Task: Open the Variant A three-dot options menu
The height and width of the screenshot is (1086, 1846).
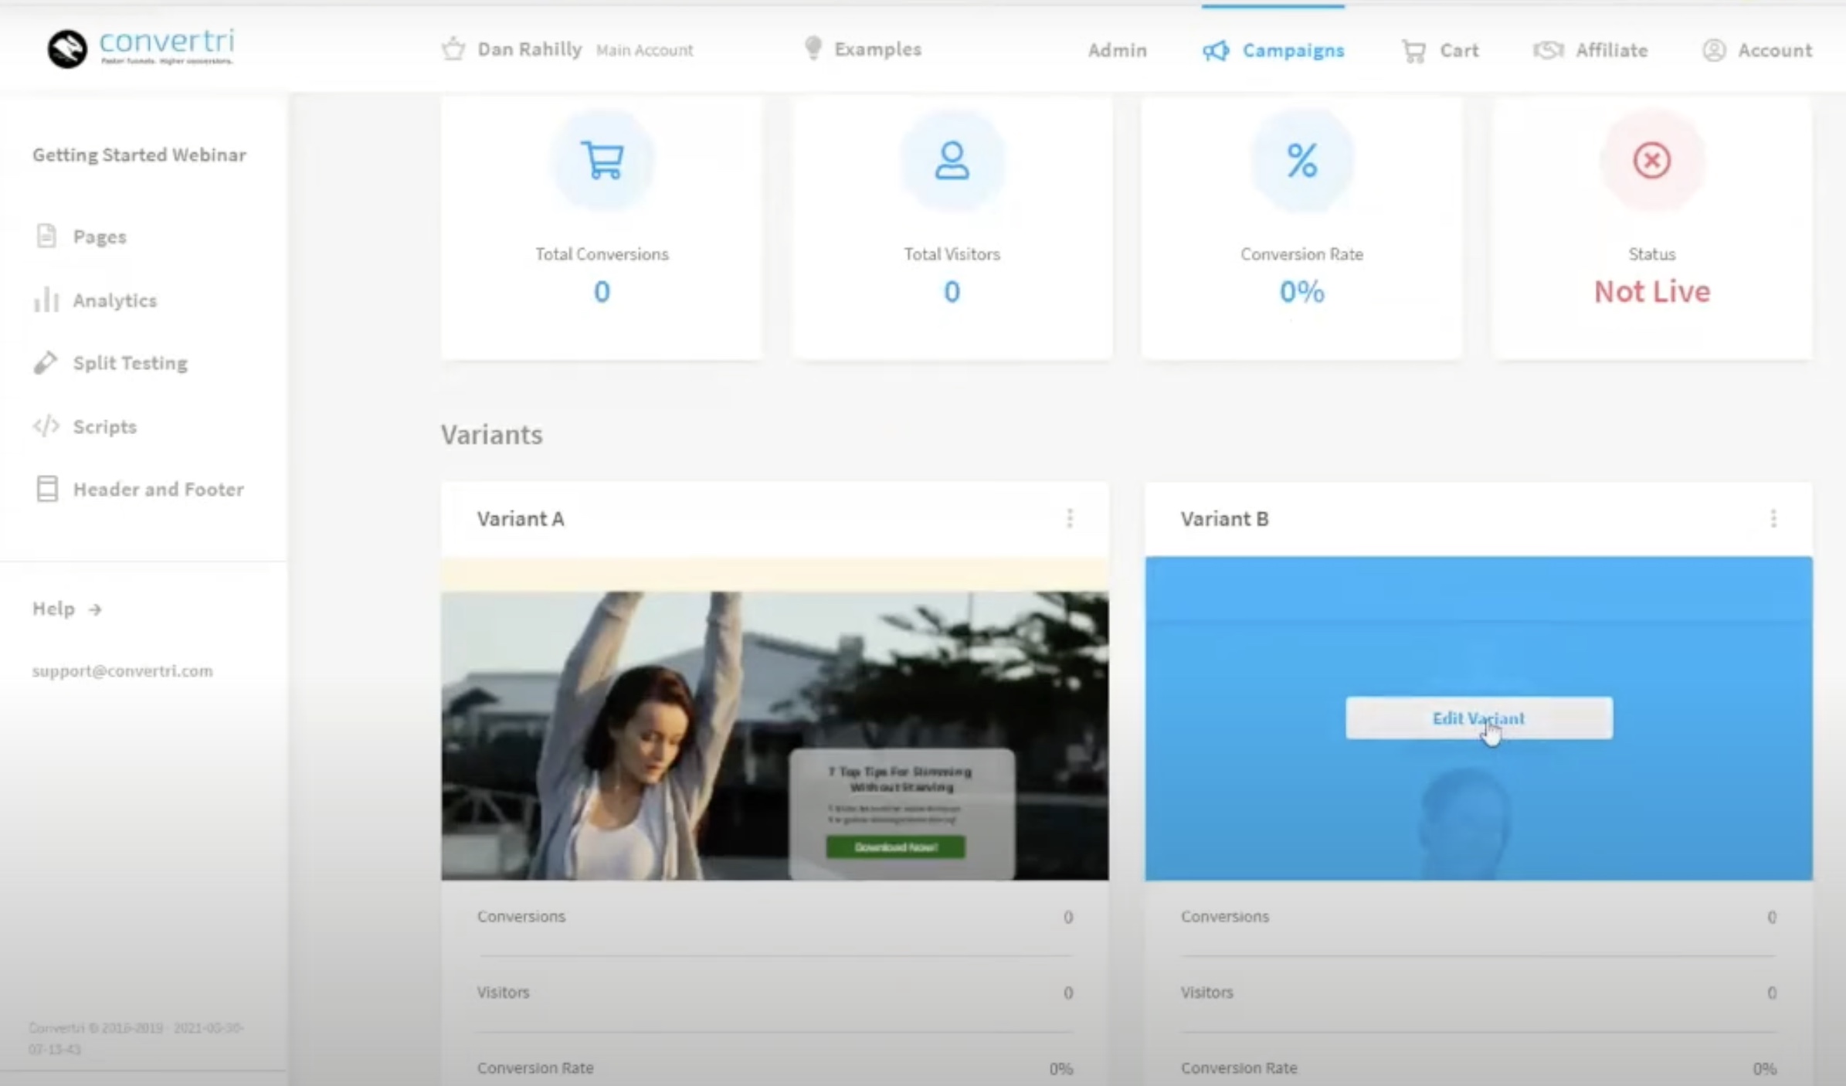Action: pyautogui.click(x=1070, y=518)
